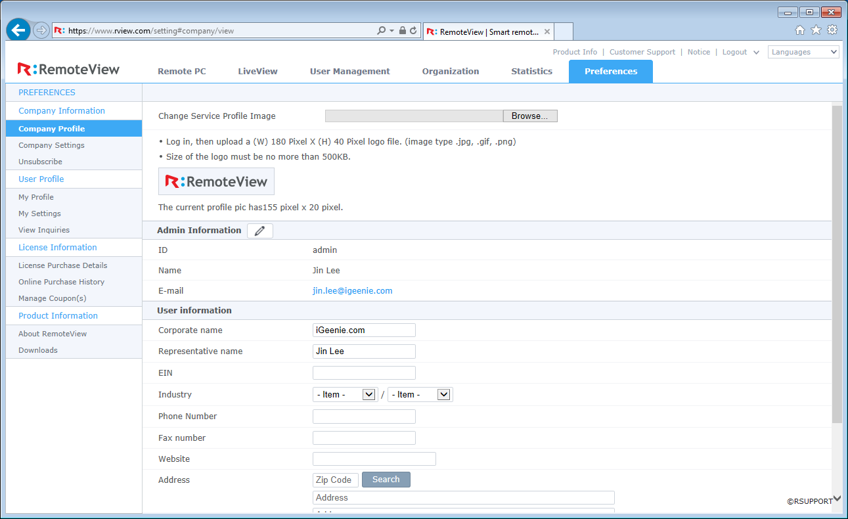Click the refresh icon in address bar
Screen dimensions: 848x519
pos(414,31)
